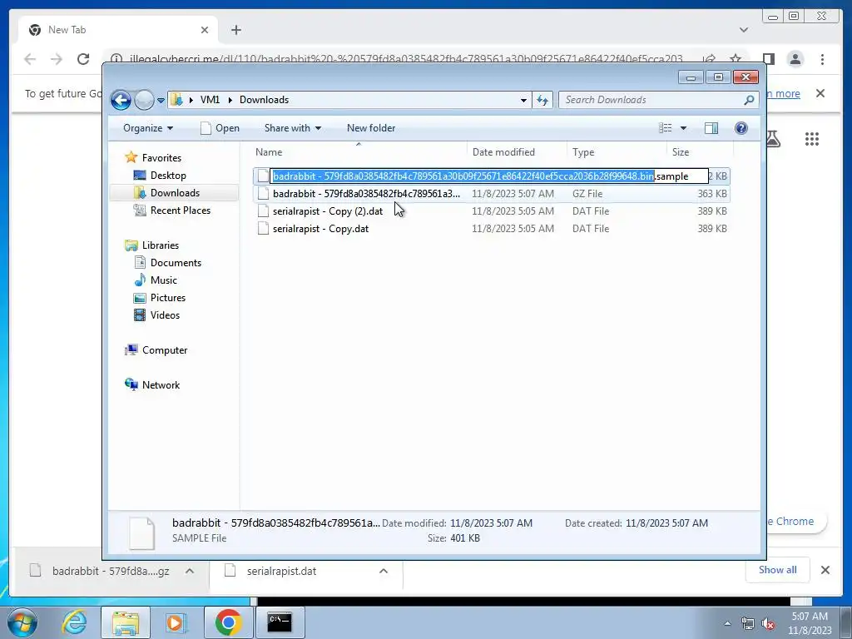852x639 pixels.
Task: Click inside the filename rename edit box
Action: (x=489, y=176)
